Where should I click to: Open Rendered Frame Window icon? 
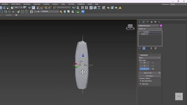[x=112, y=8]
